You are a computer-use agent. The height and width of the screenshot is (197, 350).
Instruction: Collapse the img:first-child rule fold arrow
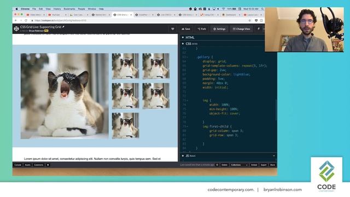(187, 126)
